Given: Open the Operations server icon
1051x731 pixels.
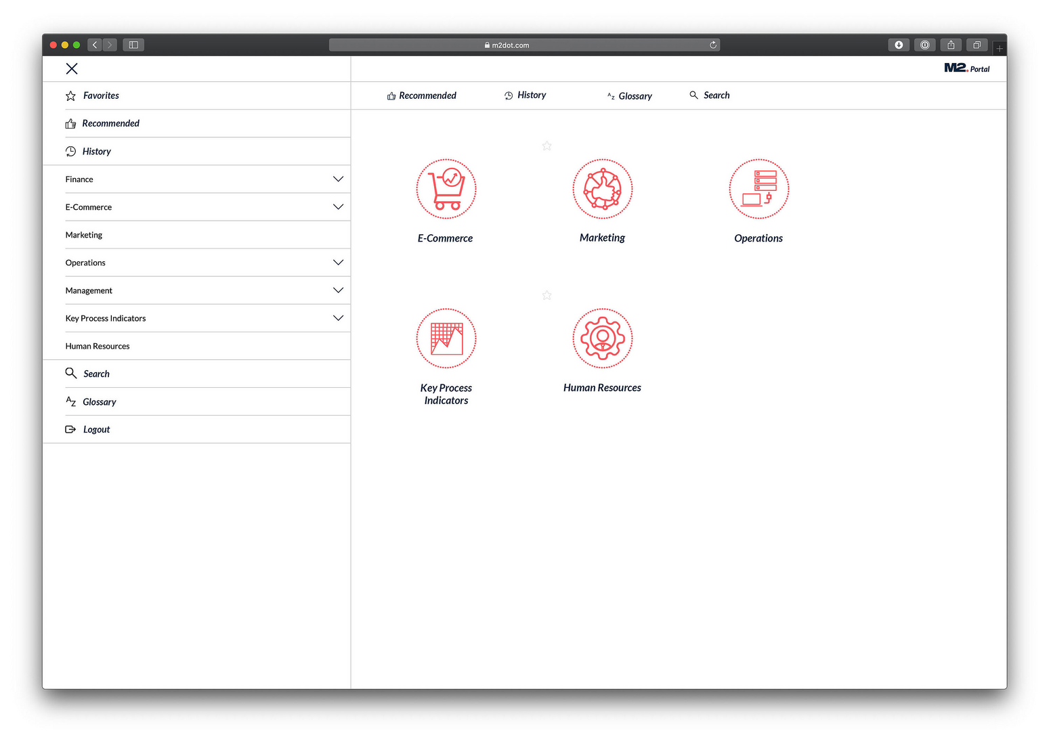Looking at the screenshot, I should 758,189.
